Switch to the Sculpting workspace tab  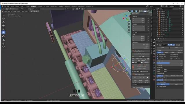pyautogui.click(x=40, y=6)
